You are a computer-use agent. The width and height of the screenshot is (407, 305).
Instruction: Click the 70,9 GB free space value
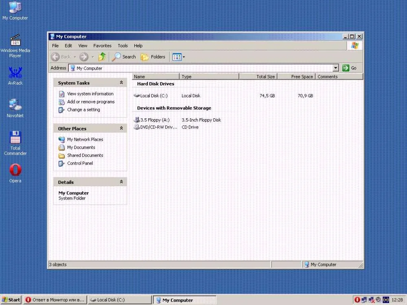point(305,96)
